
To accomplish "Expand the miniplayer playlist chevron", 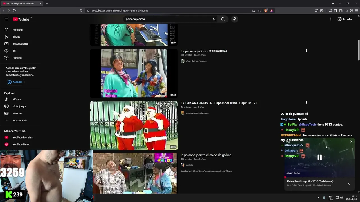I will pos(349,184).
